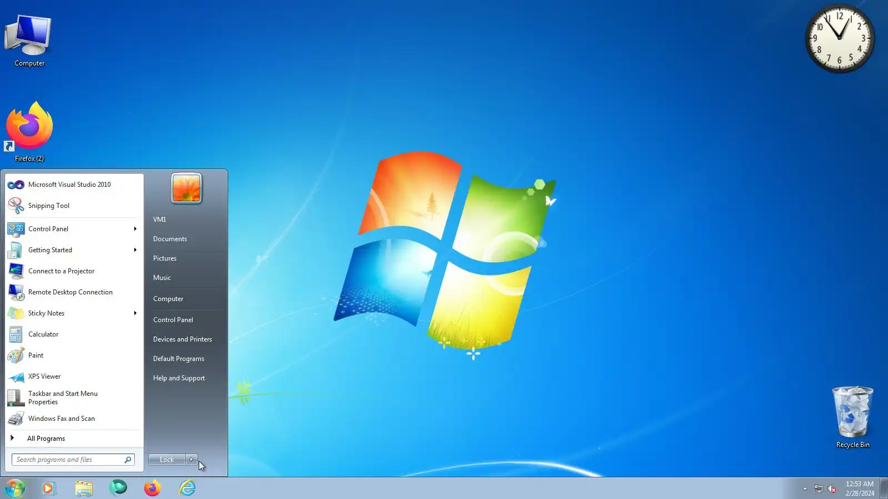The image size is (888, 499).
Task: Click the XPS Viewer icon
Action: click(16, 377)
